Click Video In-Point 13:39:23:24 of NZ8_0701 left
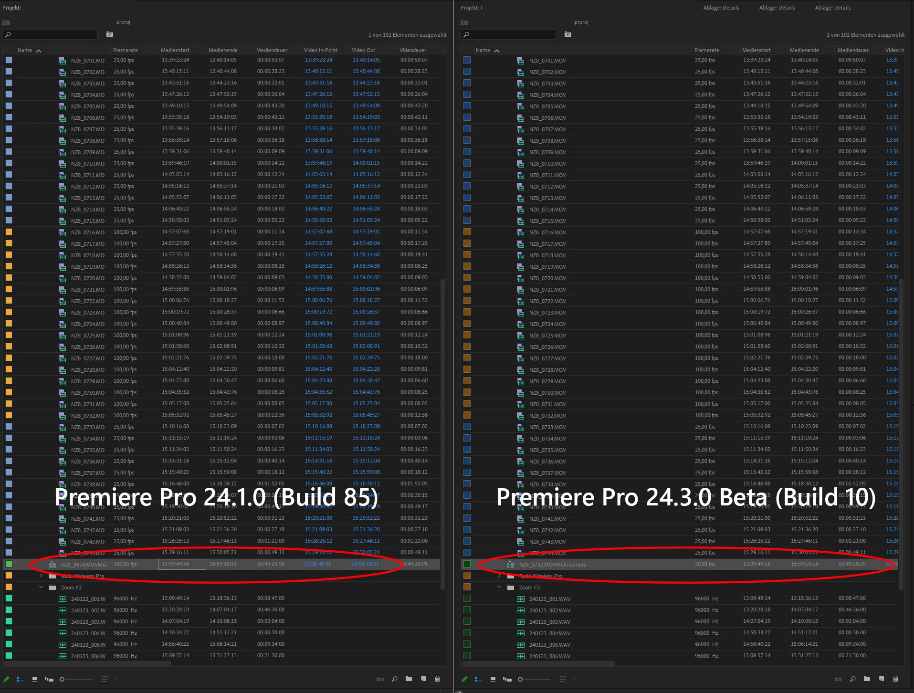This screenshot has width=914, height=693. point(318,60)
